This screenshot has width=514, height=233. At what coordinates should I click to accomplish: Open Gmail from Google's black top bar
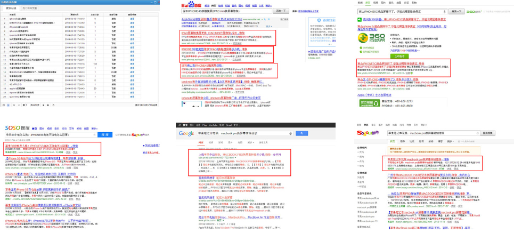229,125
